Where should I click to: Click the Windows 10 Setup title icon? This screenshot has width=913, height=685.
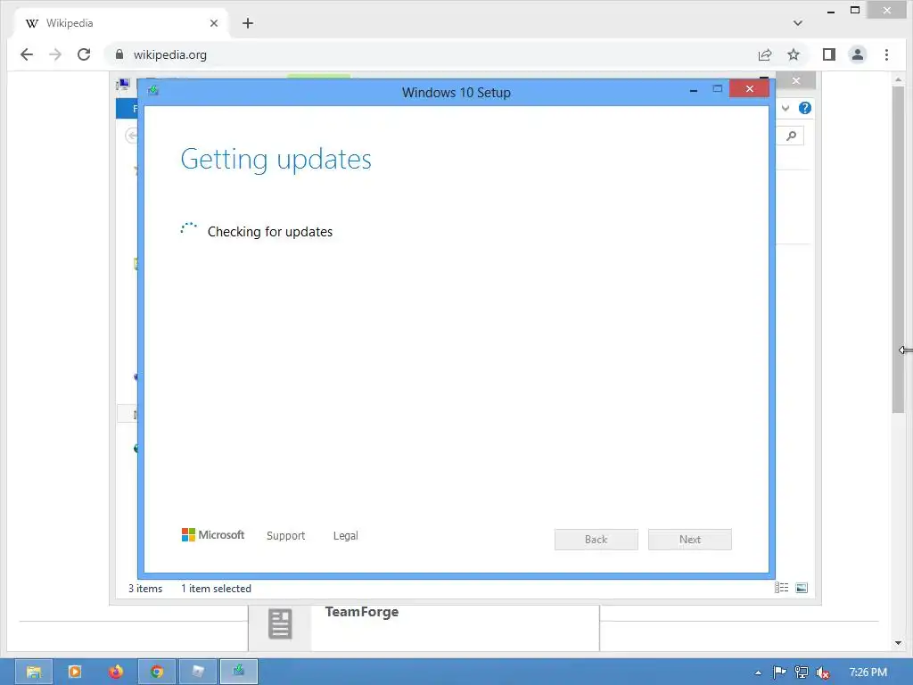click(x=153, y=90)
